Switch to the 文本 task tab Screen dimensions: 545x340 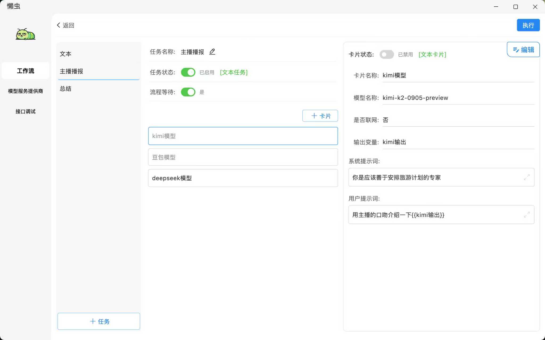pyautogui.click(x=65, y=54)
